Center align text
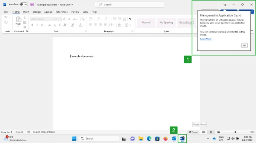 pyautogui.click(x=96, y=25)
